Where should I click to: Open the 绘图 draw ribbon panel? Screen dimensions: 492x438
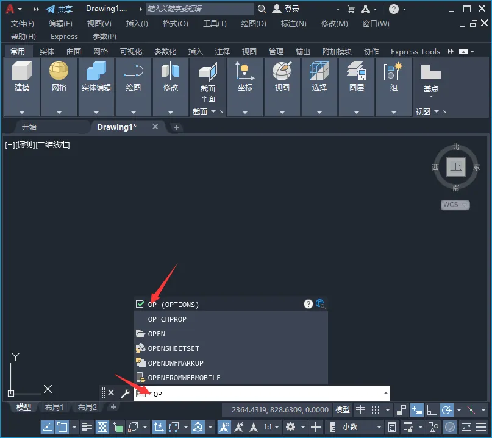click(134, 87)
